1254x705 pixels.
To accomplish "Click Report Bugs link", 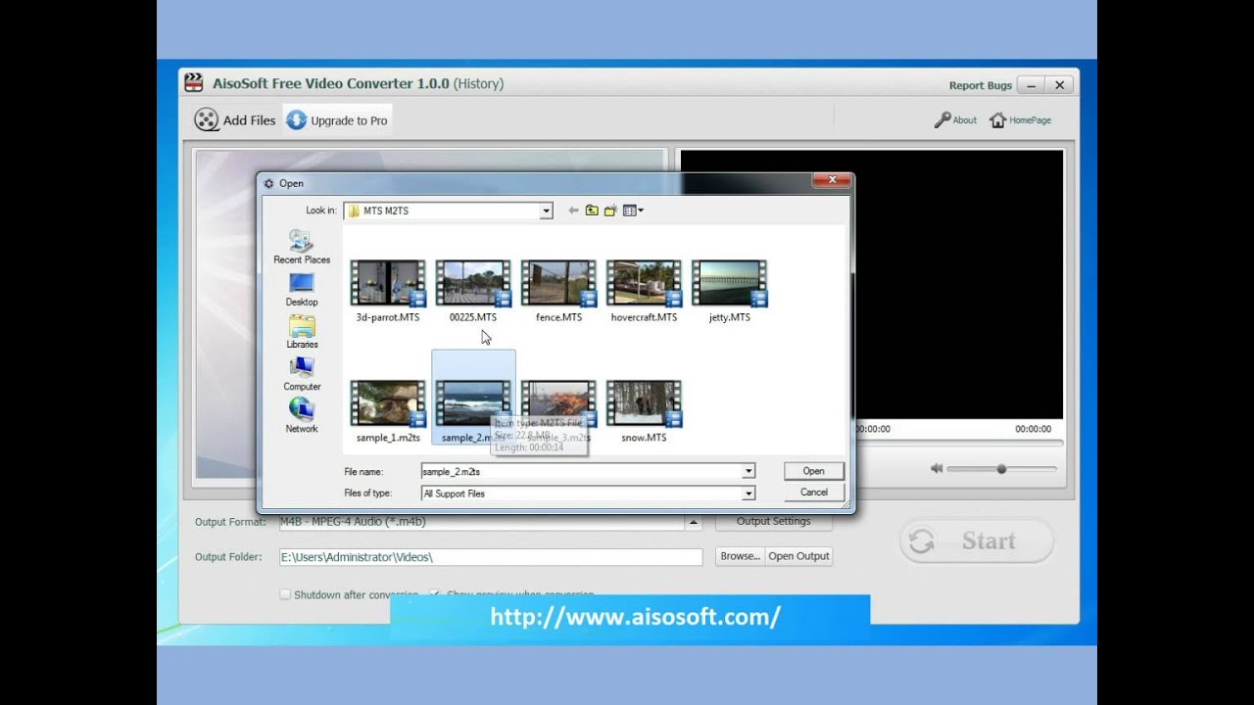I will 980,85.
